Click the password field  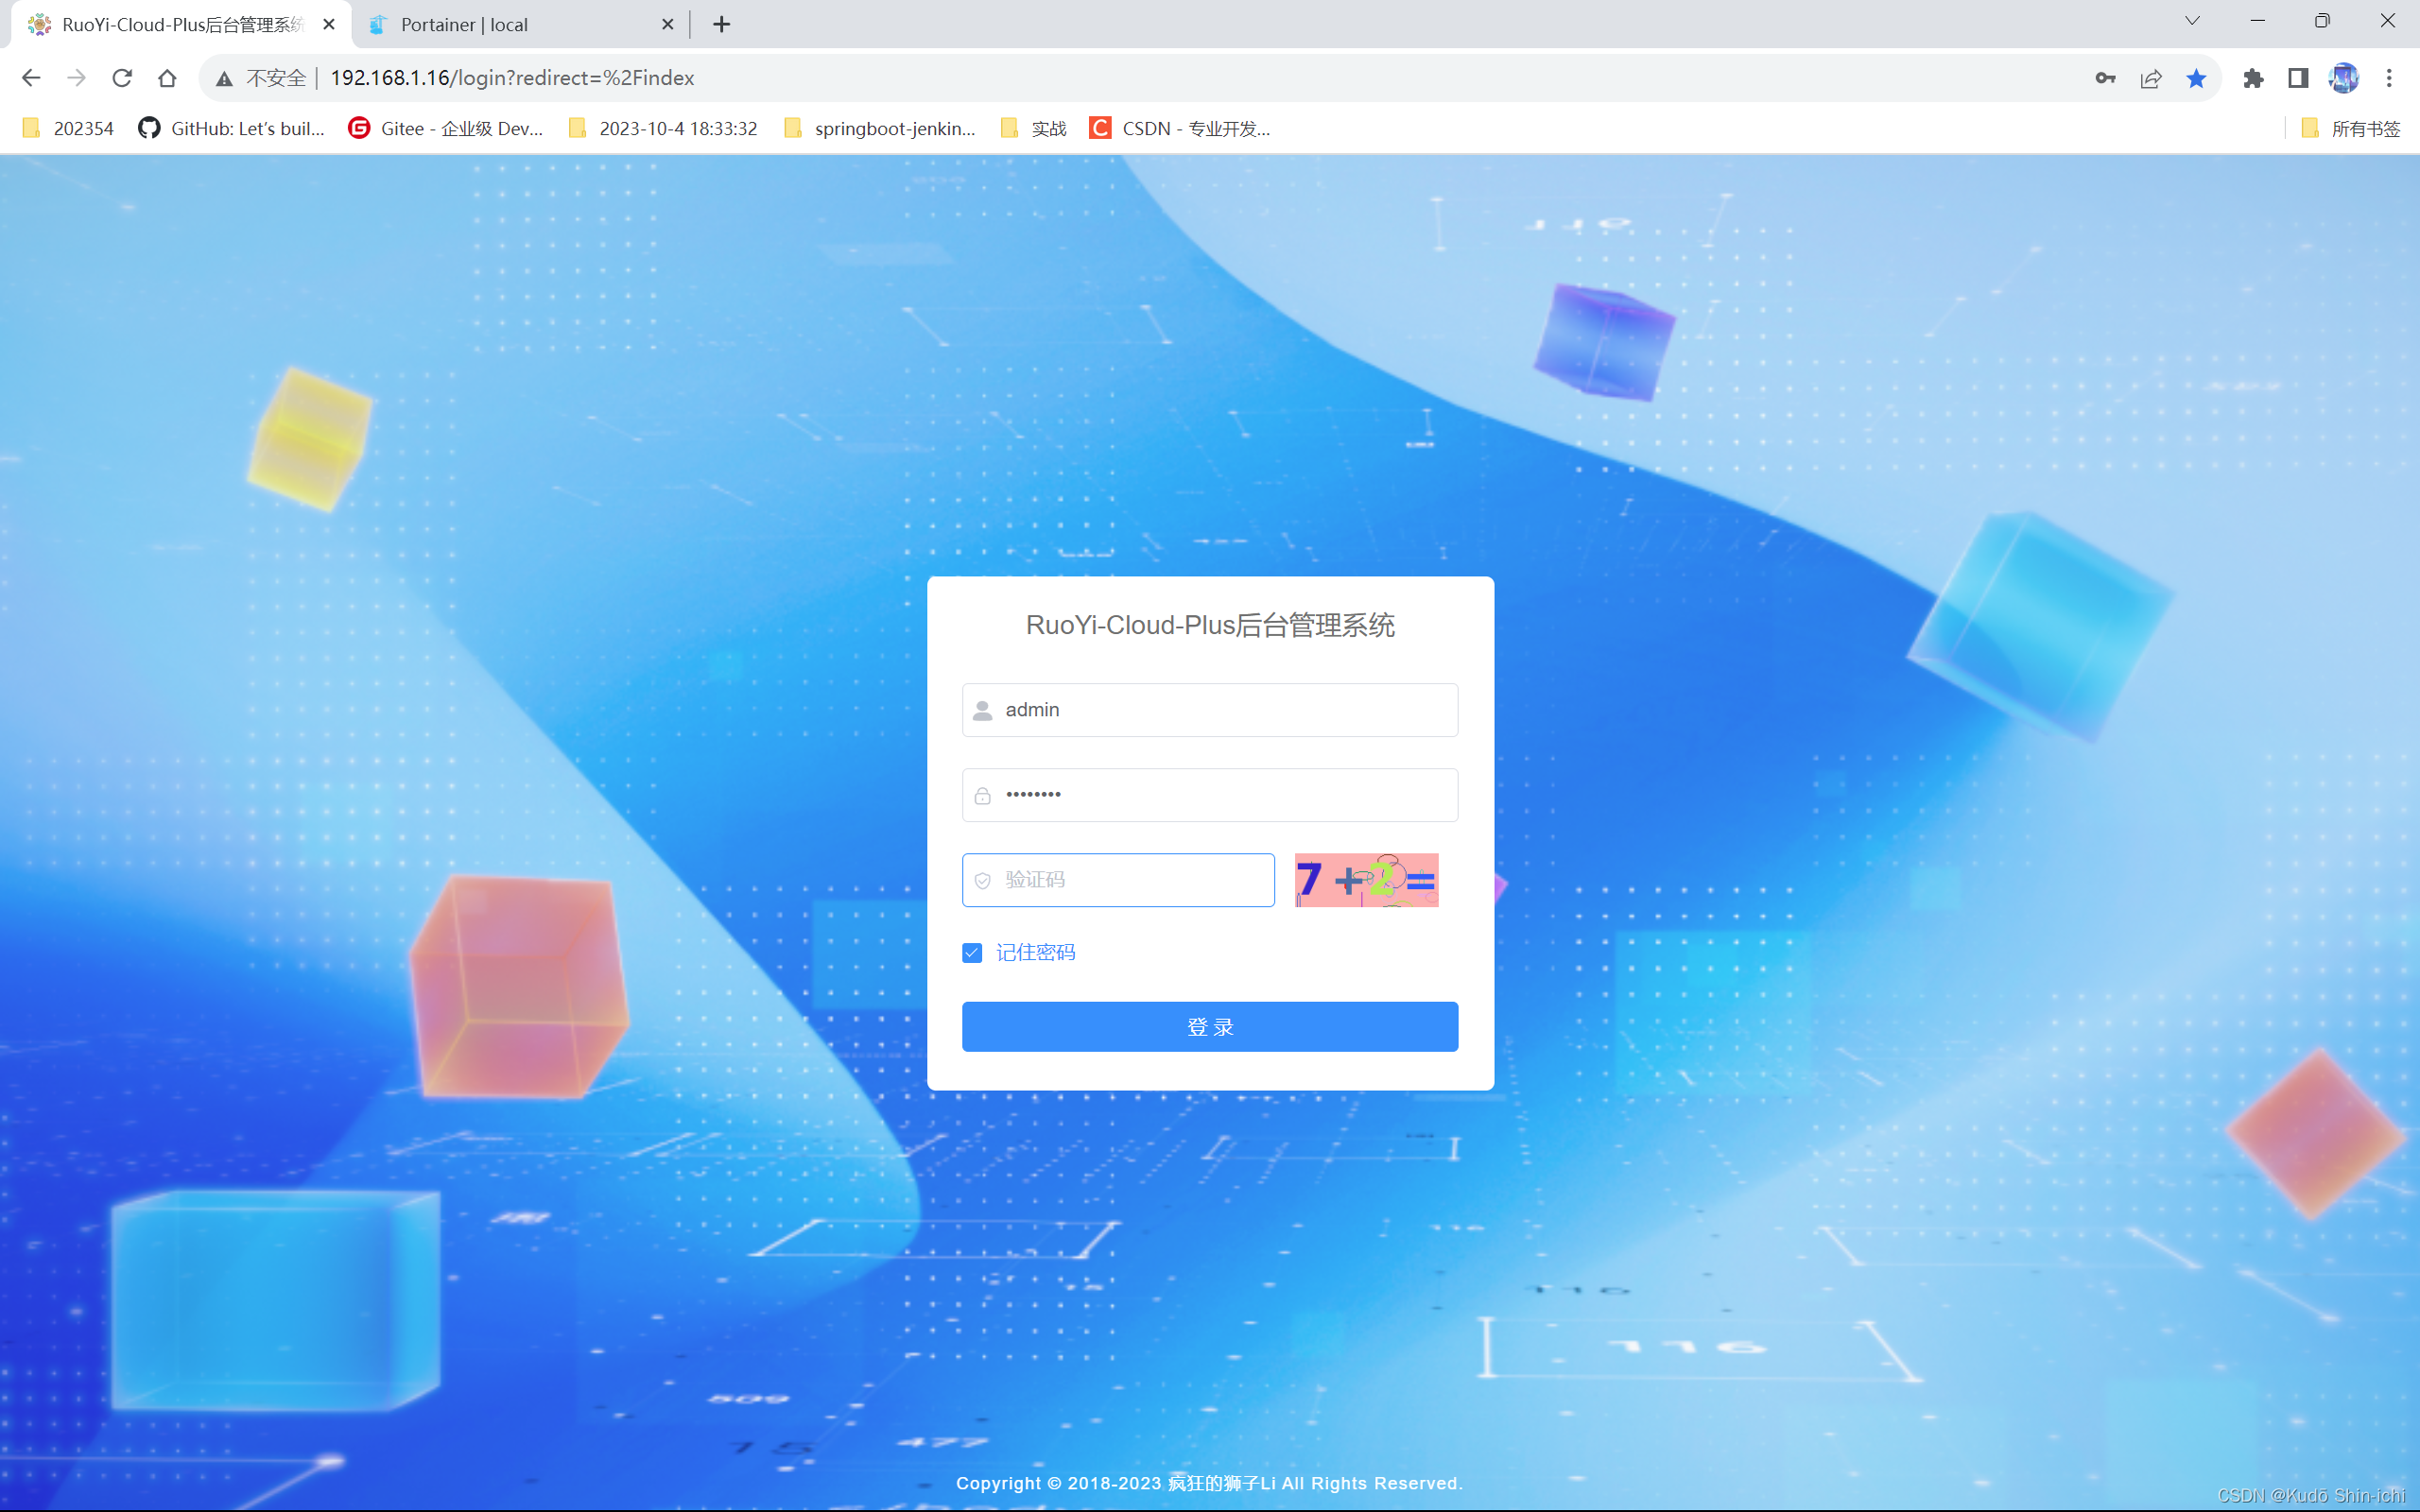1210,795
